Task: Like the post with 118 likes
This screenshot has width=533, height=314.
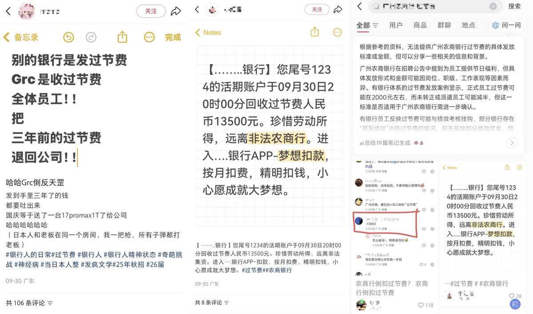Action: point(425,305)
